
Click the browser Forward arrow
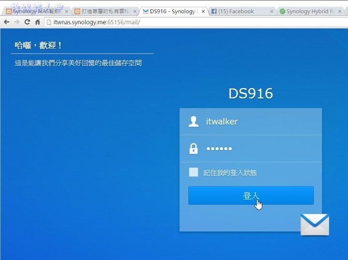(17, 22)
